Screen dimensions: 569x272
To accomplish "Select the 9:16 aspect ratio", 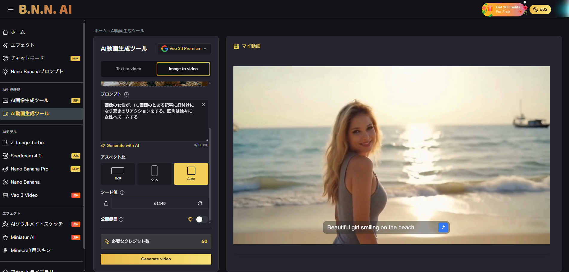I will click(x=155, y=174).
